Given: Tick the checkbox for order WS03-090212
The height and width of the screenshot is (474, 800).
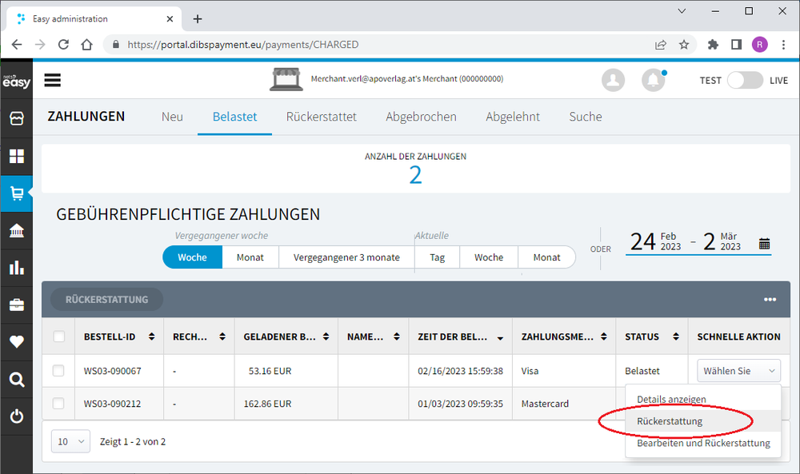Looking at the screenshot, I should (58, 404).
